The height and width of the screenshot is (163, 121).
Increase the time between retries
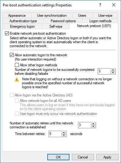[64, 133]
